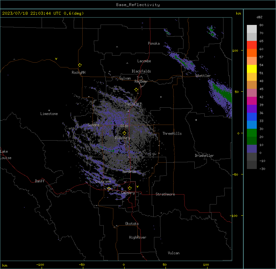Pick the red legend swatch below 65
This screenshot has height=269, width=276.
point(252,45)
